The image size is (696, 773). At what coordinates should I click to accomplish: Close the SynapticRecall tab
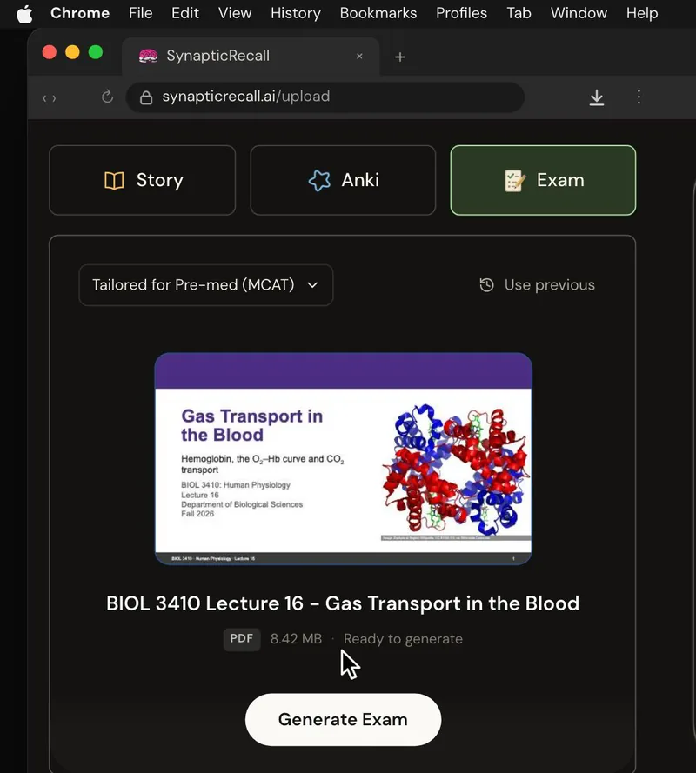coord(359,57)
